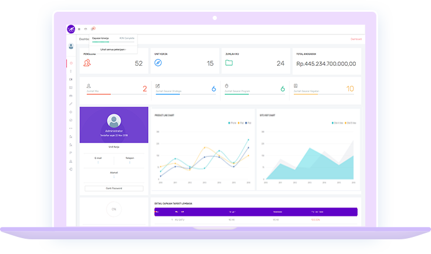Screen dimensions: 431x254
Task: Select the red dashboard icon in sidebar
Action: (x=71, y=63)
